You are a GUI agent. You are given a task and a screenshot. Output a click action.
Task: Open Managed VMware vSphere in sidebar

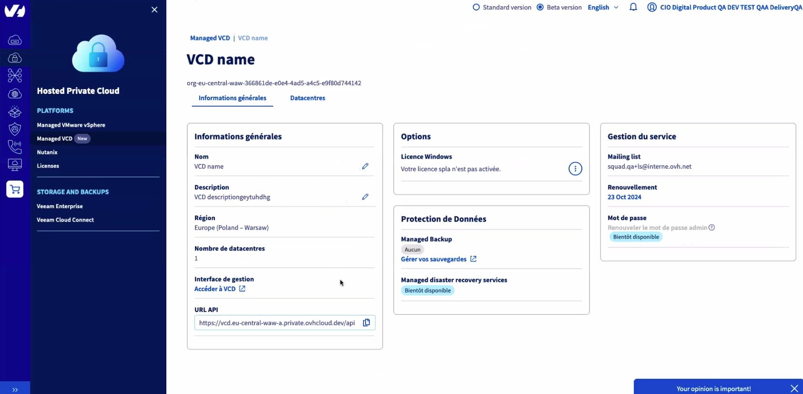click(x=71, y=125)
